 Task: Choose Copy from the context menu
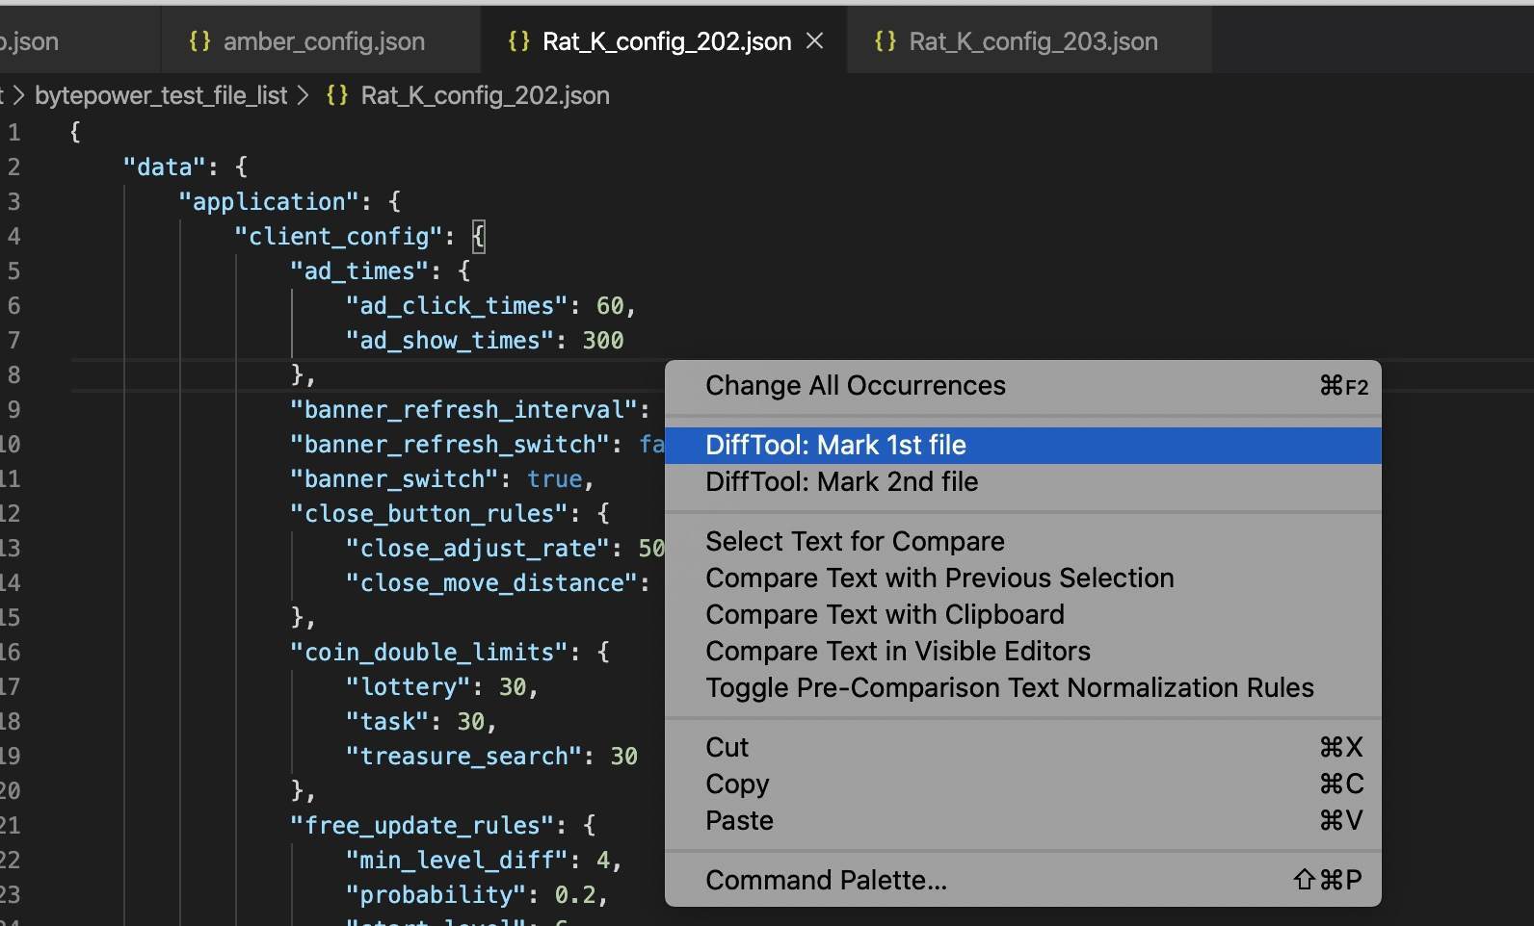[1022, 784]
